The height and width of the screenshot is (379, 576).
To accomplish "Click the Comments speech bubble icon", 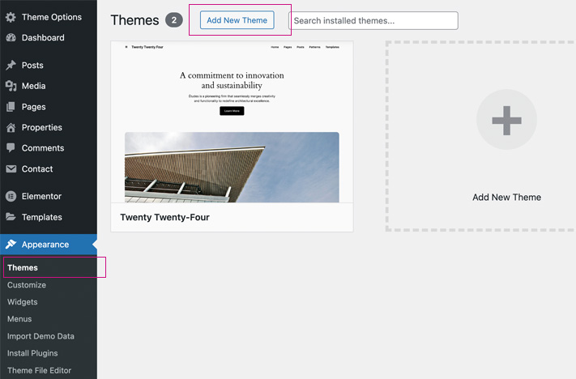I will pyautogui.click(x=11, y=148).
